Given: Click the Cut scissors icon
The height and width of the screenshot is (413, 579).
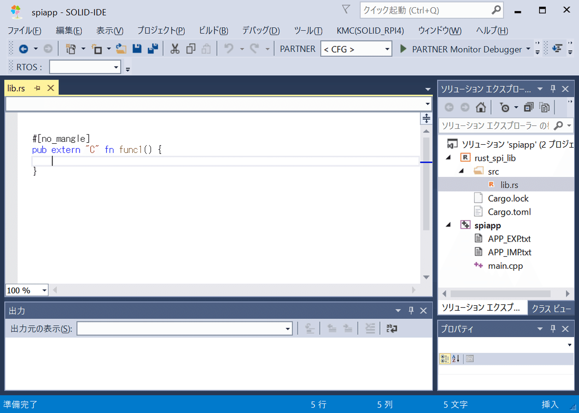Looking at the screenshot, I should click(x=175, y=49).
